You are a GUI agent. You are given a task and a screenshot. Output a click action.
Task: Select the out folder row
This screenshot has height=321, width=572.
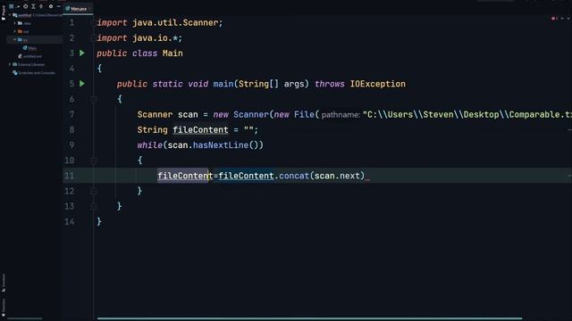pos(35,31)
